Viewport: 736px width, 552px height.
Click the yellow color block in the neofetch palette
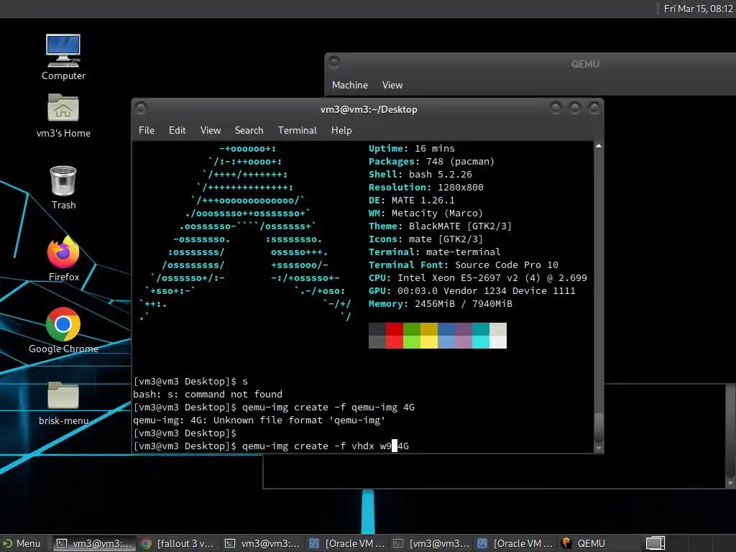pyautogui.click(x=429, y=336)
